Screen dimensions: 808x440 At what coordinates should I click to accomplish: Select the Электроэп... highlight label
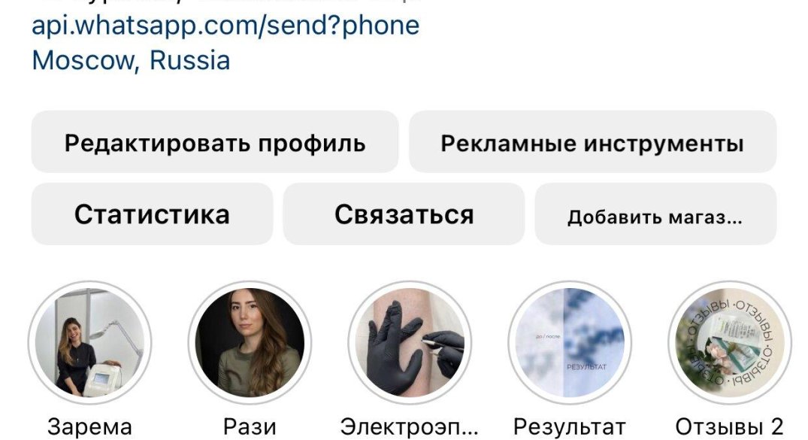[410, 427]
